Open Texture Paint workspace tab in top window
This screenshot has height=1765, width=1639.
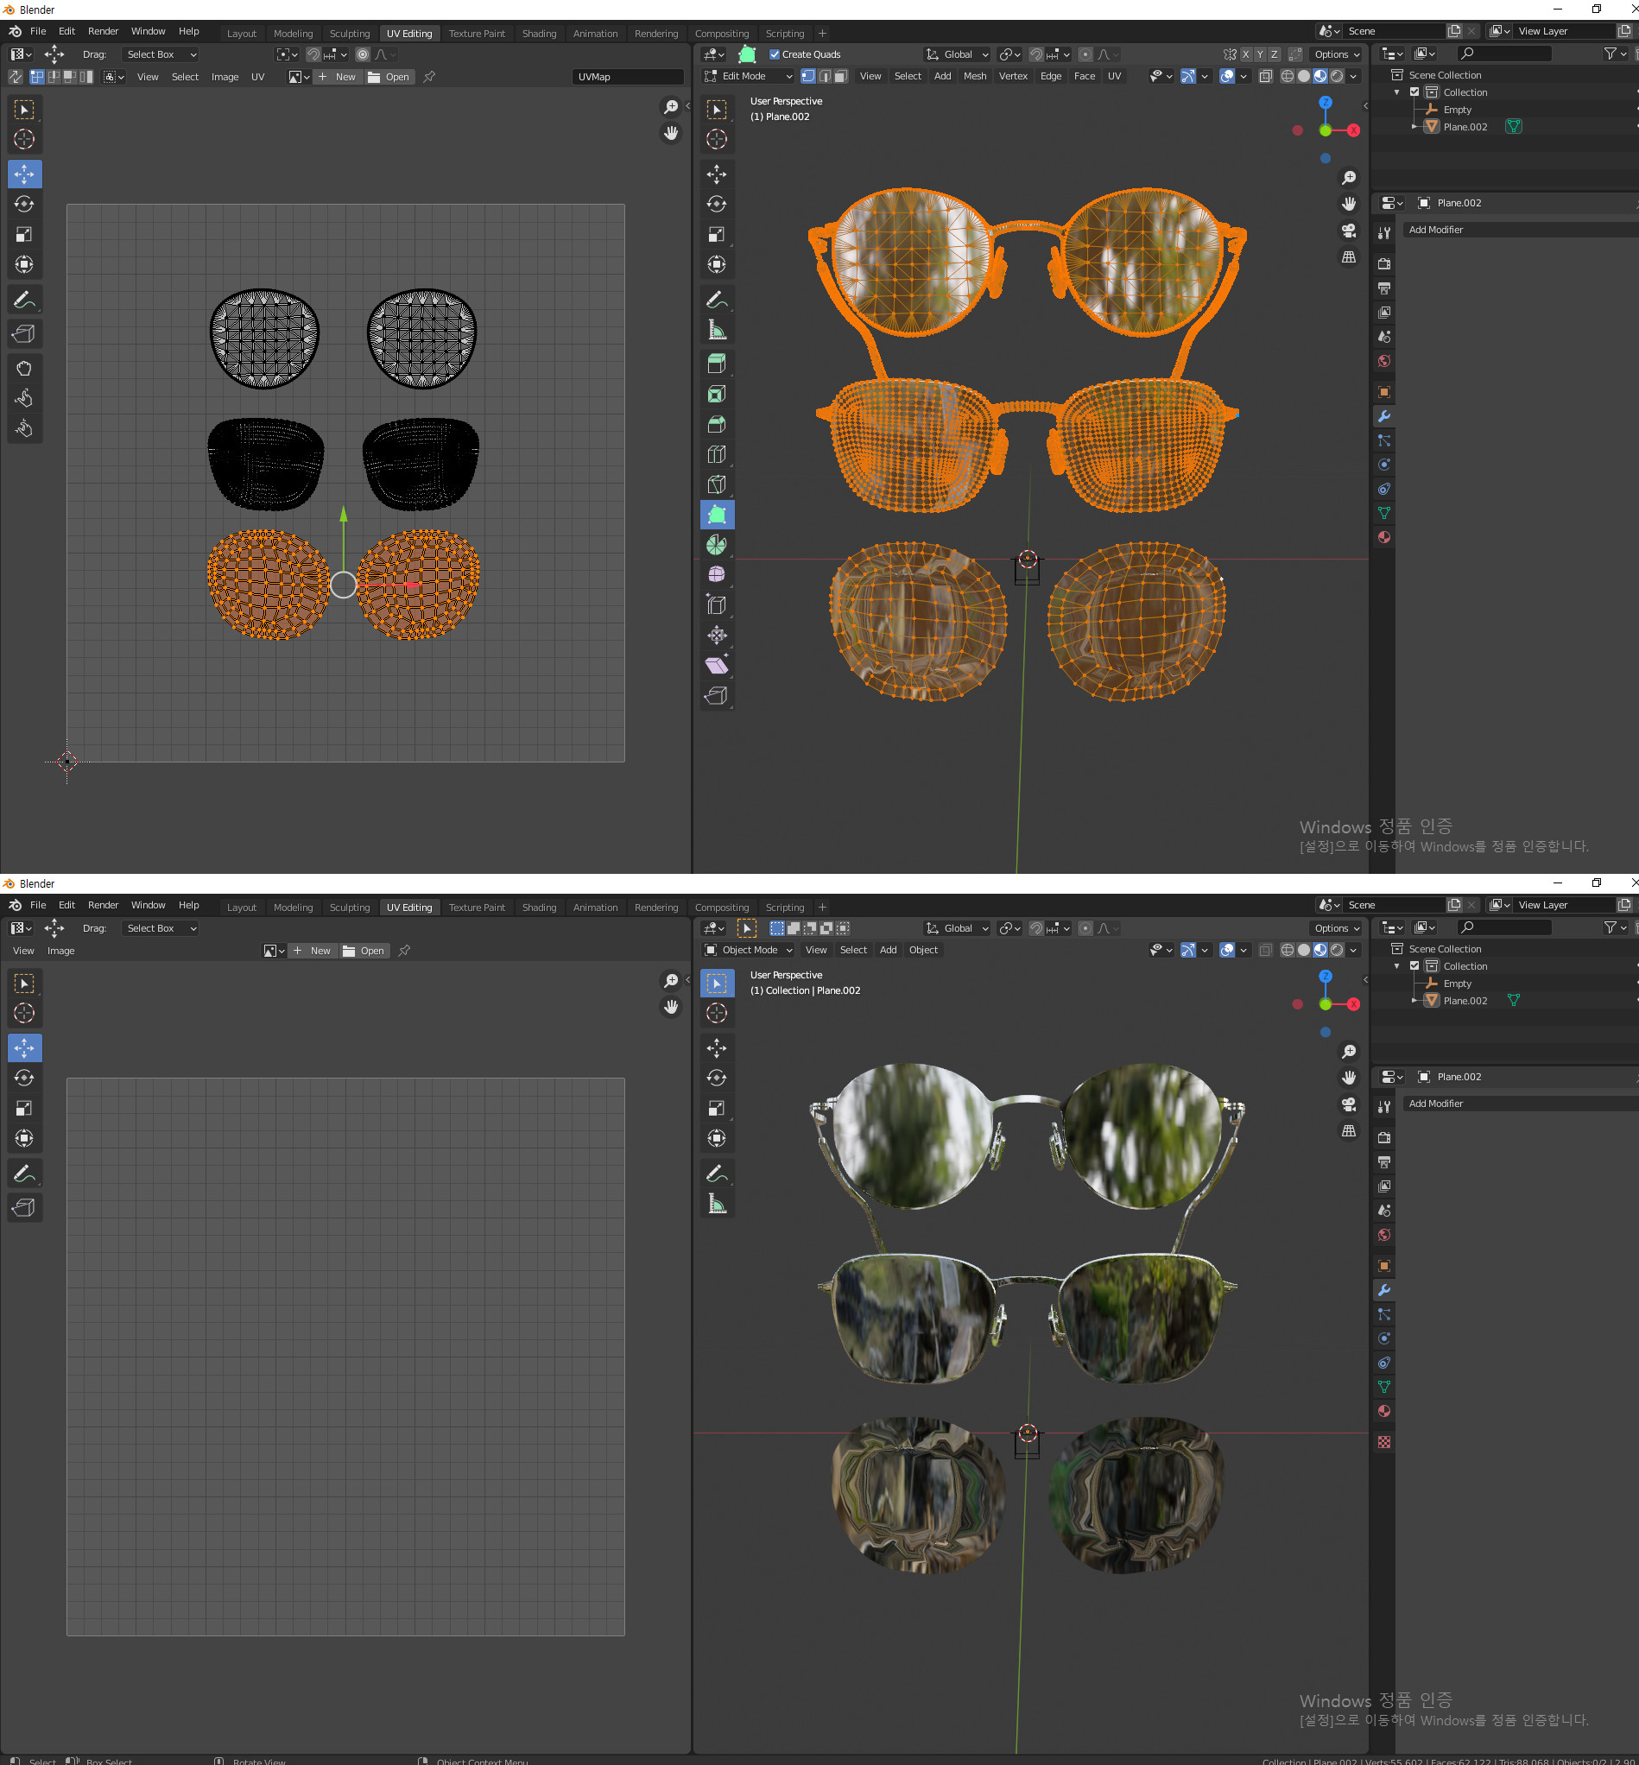coord(477,34)
